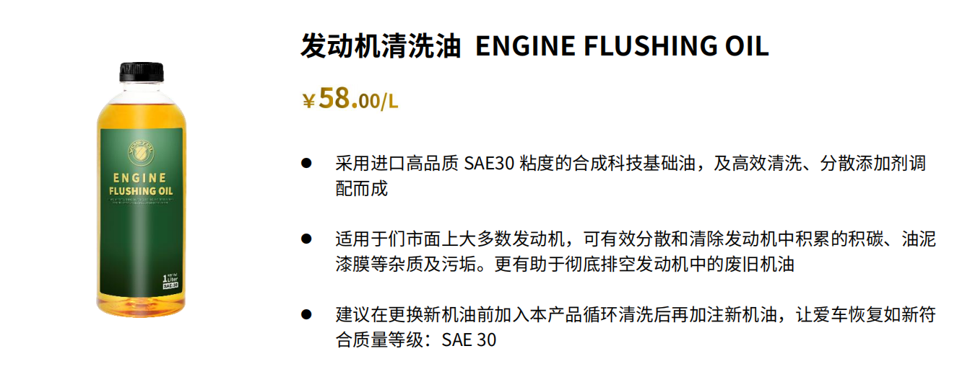Select the ENGINE FLUSHING OIL heading
957x377 pixels.
(622, 45)
